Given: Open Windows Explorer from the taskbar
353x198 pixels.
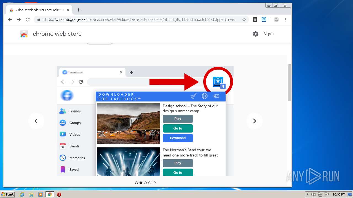Looking at the screenshot, I should click(x=31, y=194).
